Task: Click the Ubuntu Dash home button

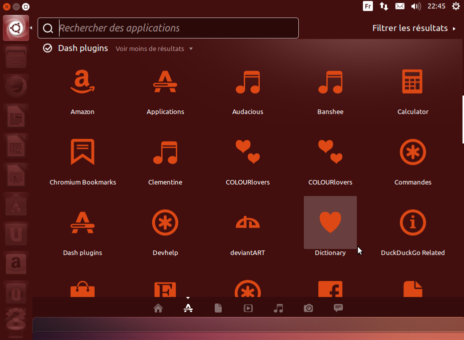Action: point(16,28)
